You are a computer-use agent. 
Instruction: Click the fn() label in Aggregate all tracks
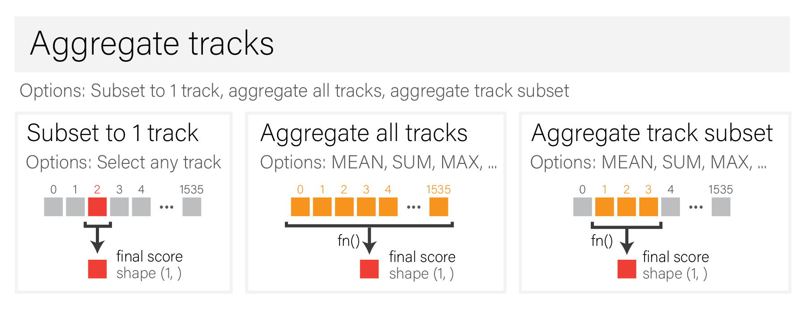(x=348, y=241)
